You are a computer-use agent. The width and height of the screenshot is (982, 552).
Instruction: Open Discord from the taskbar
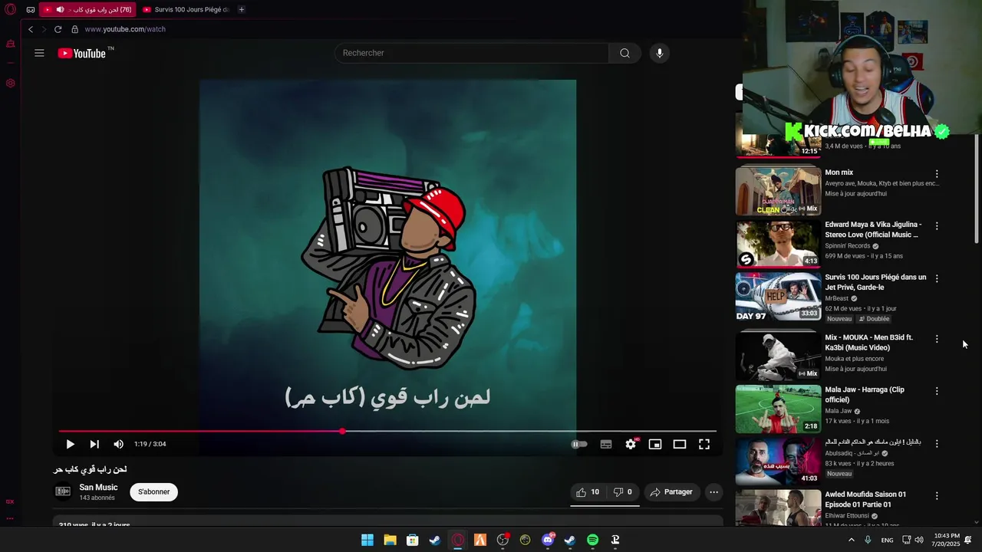coord(548,540)
